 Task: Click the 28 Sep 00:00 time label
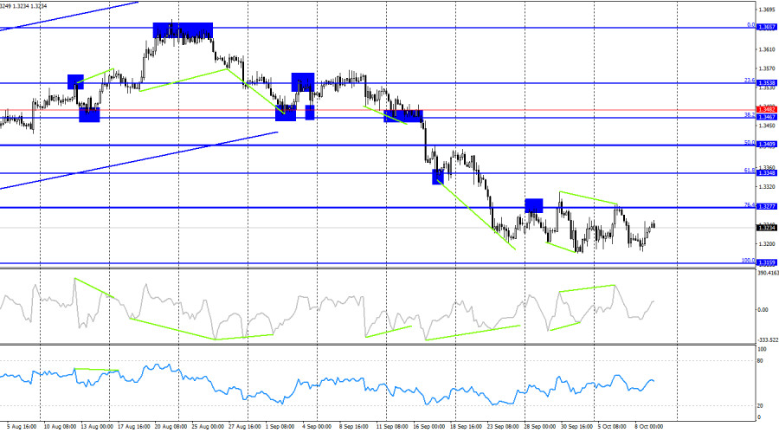539,427
